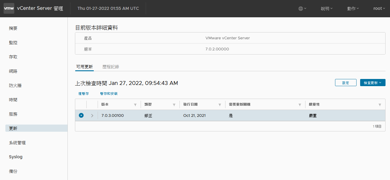Click the 修正 type cell
This screenshot has width=390, height=180.
coord(148,116)
